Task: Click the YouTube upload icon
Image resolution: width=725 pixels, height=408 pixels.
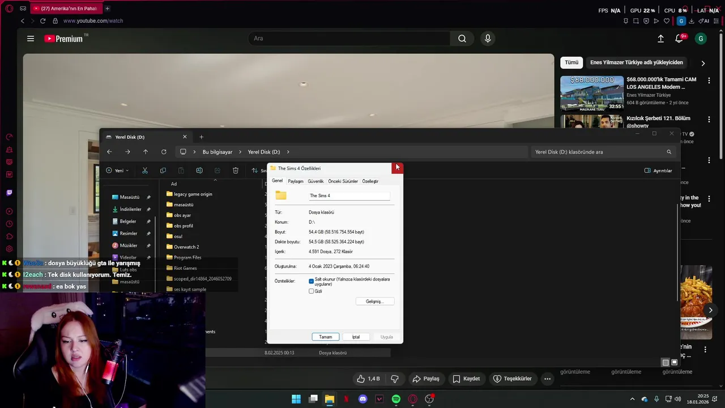Action: tap(660, 39)
